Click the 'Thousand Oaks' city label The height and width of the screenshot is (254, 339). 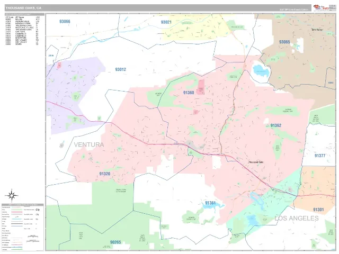(x=256, y=162)
